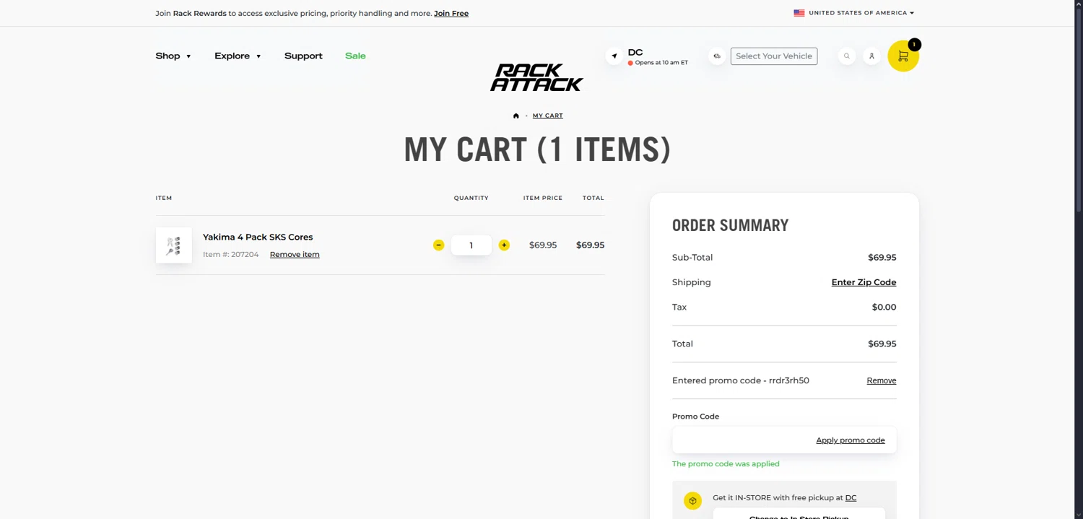Image resolution: width=1083 pixels, height=519 pixels.
Task: Click the quantity input field
Action: click(471, 245)
